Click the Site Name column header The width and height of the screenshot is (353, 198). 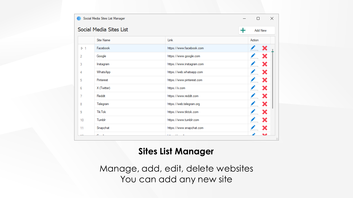coord(130,40)
